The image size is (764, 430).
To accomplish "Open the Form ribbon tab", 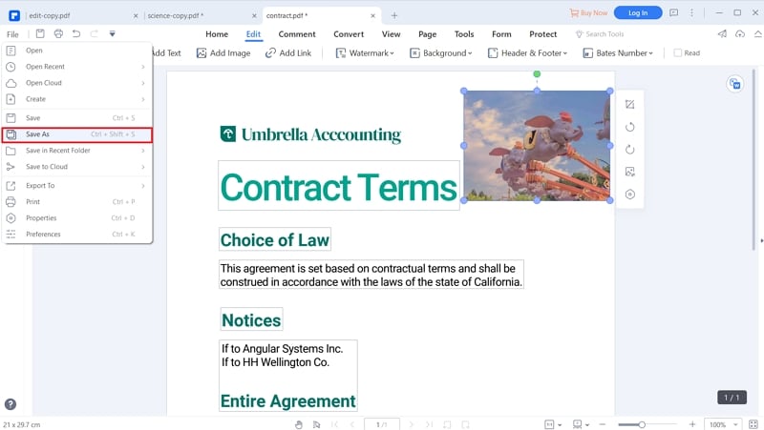I will pos(501,34).
